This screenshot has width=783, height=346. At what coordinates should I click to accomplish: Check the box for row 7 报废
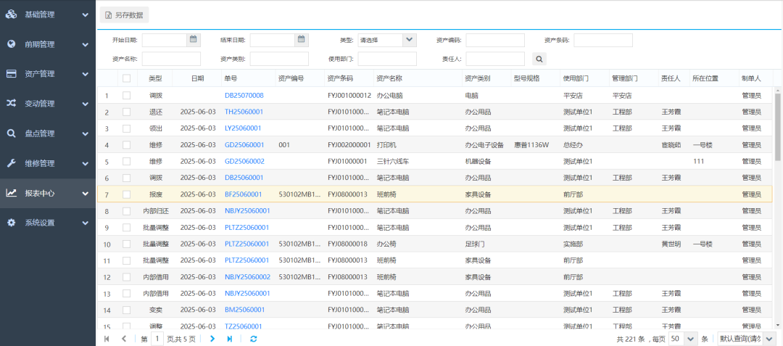click(x=127, y=194)
